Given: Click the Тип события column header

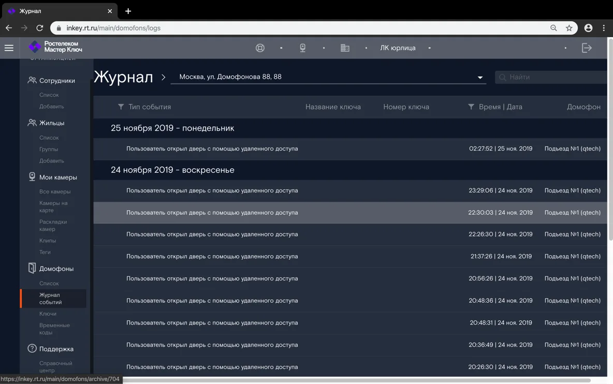Looking at the screenshot, I should click(x=150, y=107).
